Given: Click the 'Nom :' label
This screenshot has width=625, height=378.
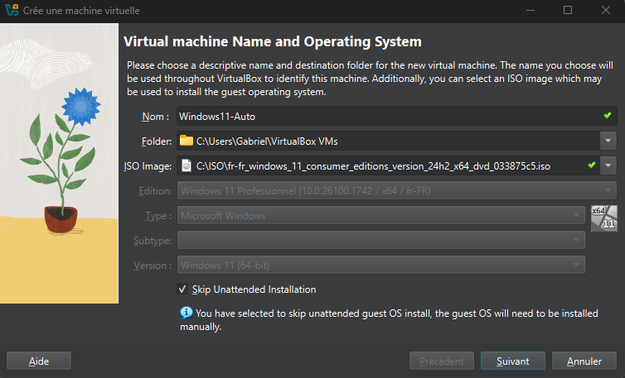Looking at the screenshot, I should click(156, 117).
